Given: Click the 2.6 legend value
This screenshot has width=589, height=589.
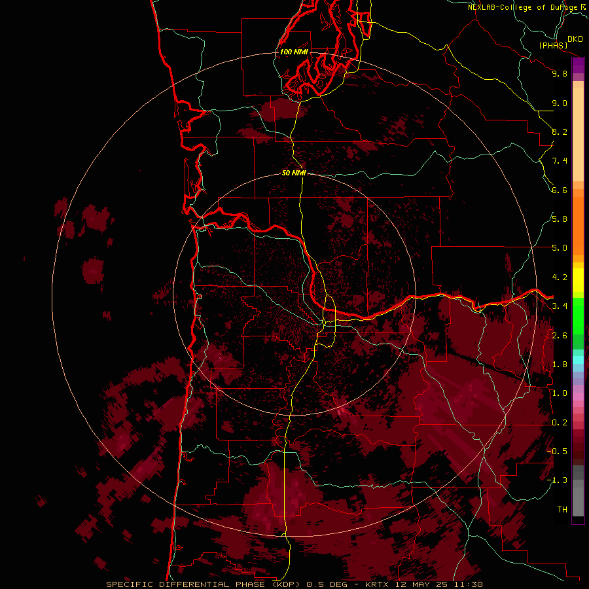Looking at the screenshot, I should pos(560,336).
